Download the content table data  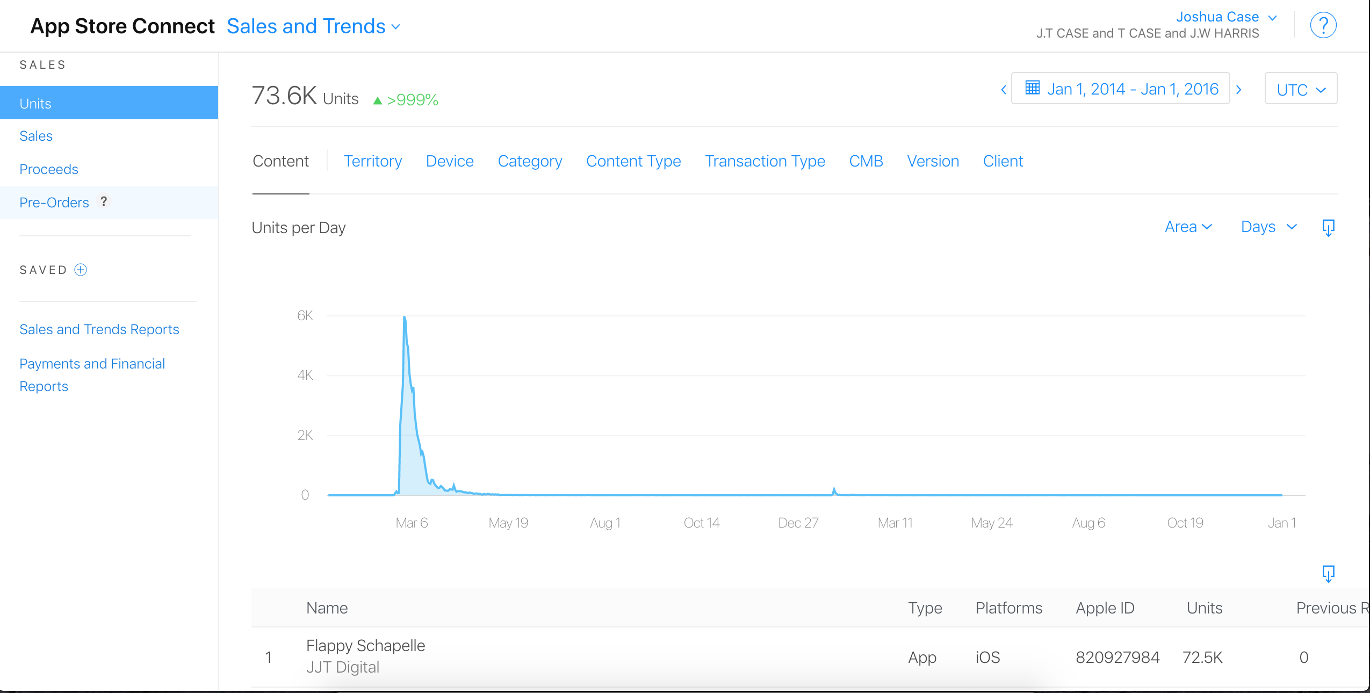coord(1328,574)
